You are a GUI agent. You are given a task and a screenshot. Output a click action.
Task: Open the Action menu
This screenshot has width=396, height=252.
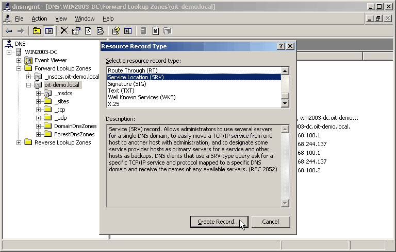tap(39, 19)
